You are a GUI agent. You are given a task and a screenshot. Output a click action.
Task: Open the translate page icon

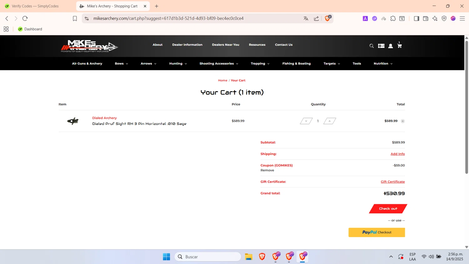[x=306, y=18]
